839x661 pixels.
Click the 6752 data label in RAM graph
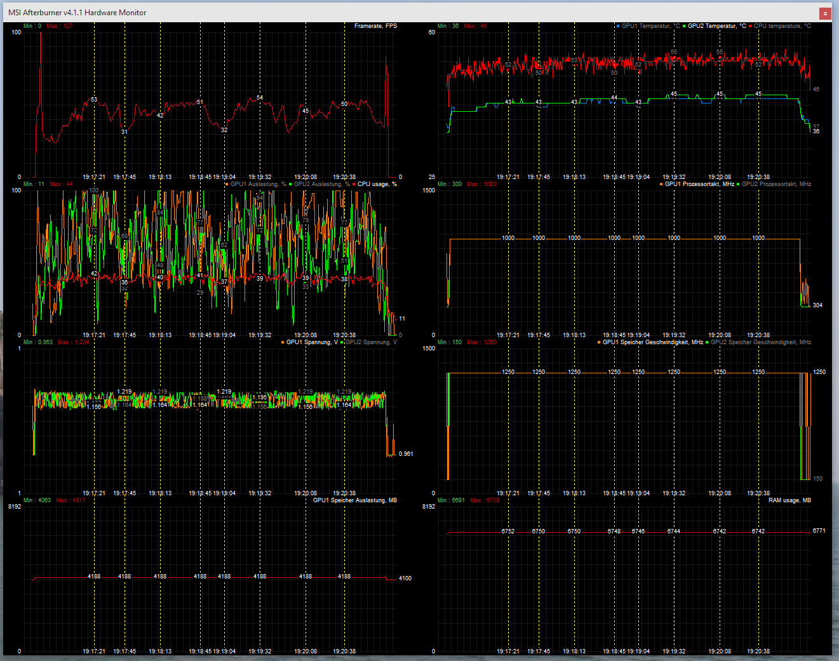tap(508, 531)
